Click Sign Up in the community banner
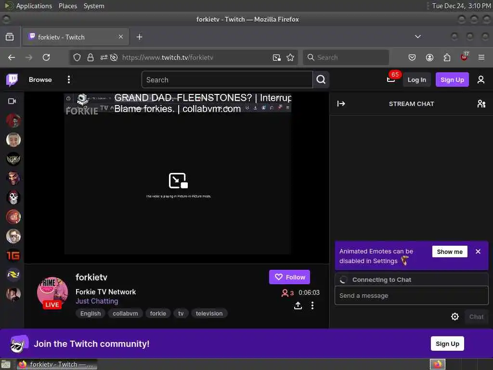Viewport: 493px width, 370px height. tap(447, 344)
